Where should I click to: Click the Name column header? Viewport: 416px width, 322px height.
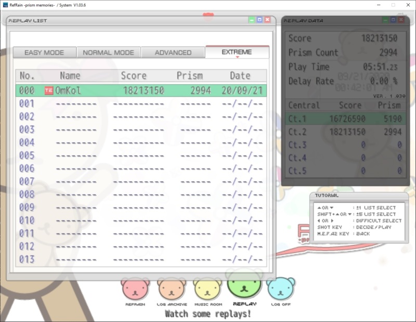[x=70, y=76]
